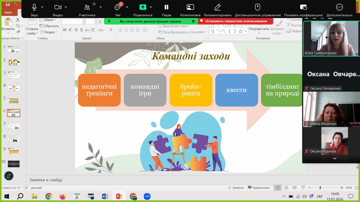Click the Сбросить reset slide button
The height and width of the screenshot is (202, 360).
[49, 26]
